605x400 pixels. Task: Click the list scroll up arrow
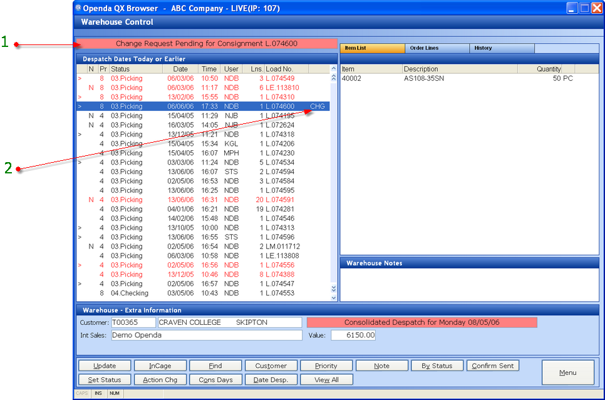[334, 69]
